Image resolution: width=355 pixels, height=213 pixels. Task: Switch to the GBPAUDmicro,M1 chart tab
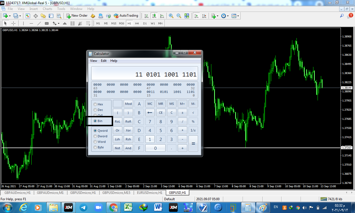click(x=50, y=192)
